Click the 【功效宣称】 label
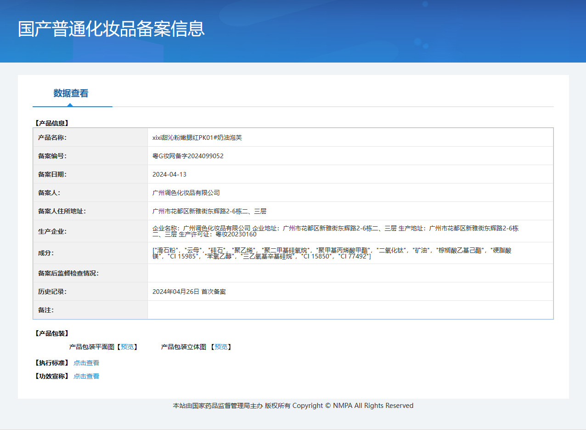The width and height of the screenshot is (586, 430). pos(51,376)
